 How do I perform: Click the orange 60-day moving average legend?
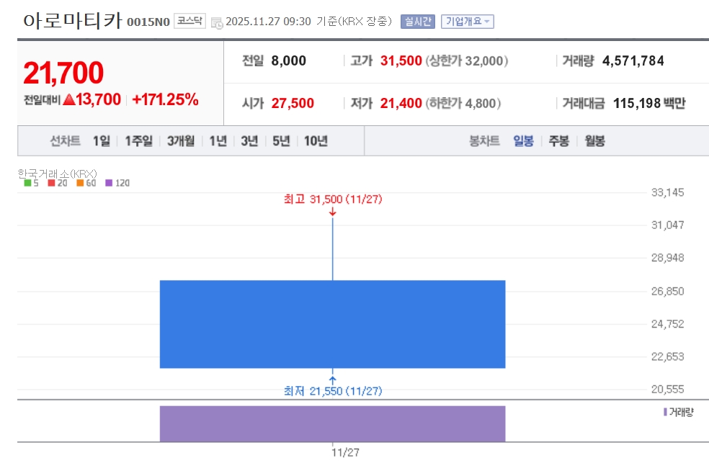coord(86,183)
